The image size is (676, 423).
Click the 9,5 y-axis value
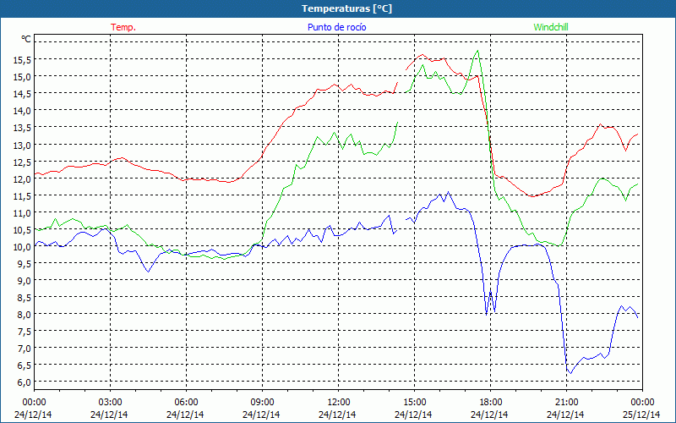click(25, 263)
